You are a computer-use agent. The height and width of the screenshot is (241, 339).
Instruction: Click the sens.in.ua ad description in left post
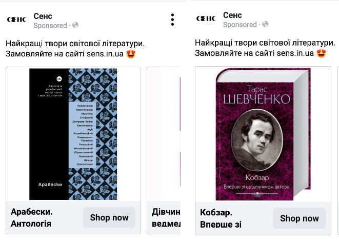click(x=75, y=49)
